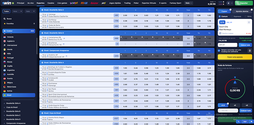
Task: Expand +928 markets for Botafogo match
Action: point(116,68)
